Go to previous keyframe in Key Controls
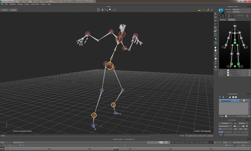251x151 pixels. coord(235,126)
